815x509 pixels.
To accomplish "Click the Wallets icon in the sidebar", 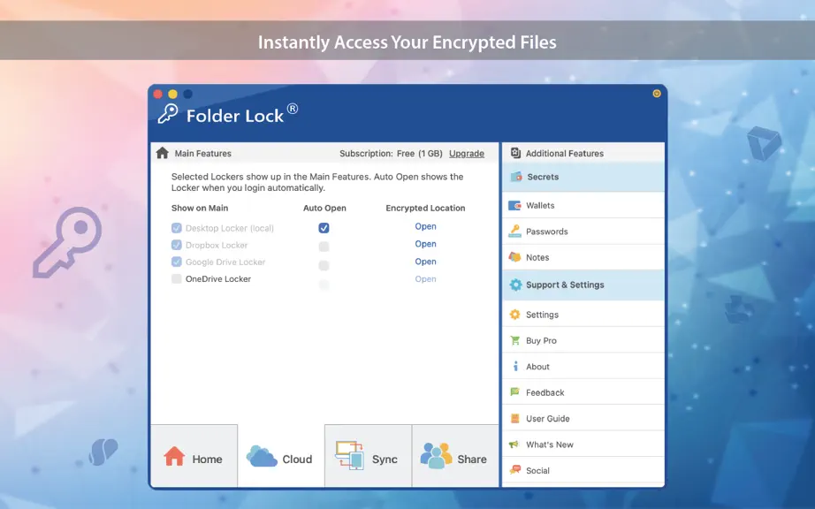I will pyautogui.click(x=514, y=205).
